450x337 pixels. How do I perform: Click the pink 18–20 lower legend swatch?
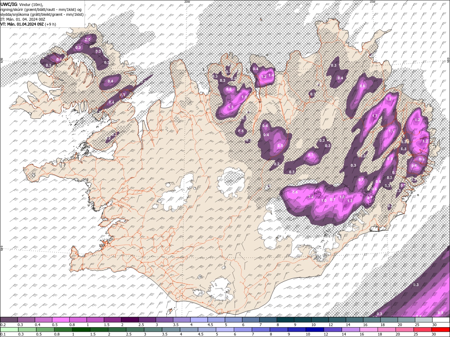point(387,330)
